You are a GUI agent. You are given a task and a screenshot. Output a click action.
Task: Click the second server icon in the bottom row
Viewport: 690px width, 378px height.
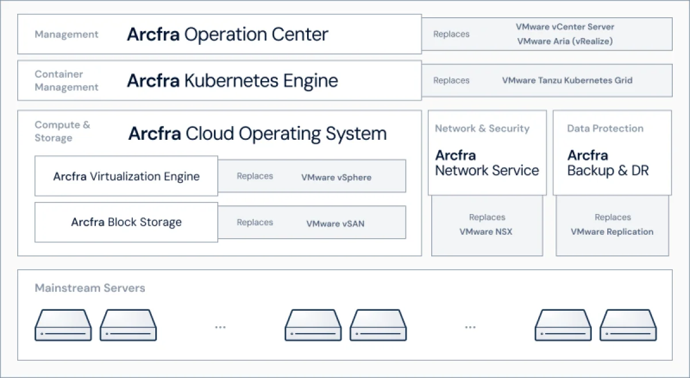tap(128, 326)
